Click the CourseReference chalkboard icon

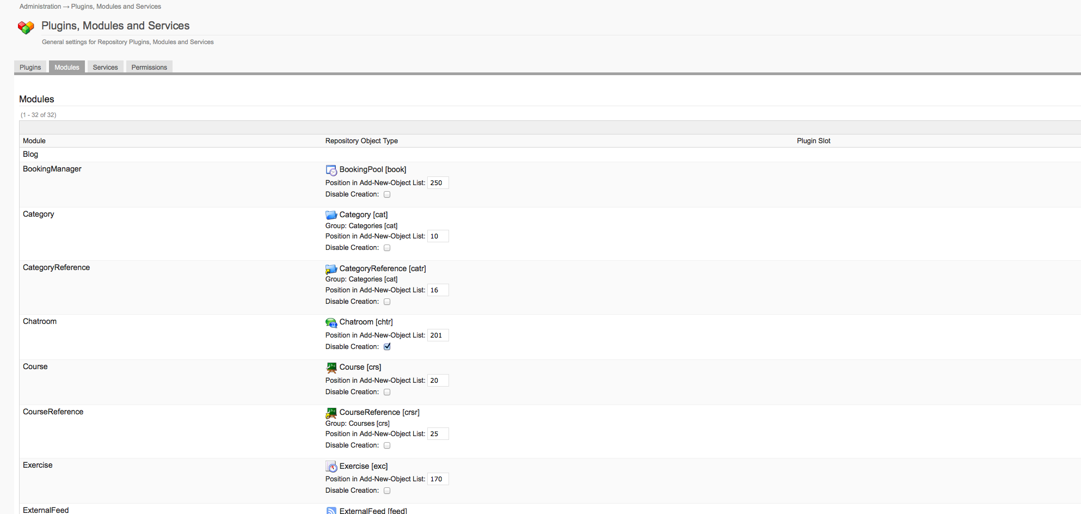click(331, 413)
